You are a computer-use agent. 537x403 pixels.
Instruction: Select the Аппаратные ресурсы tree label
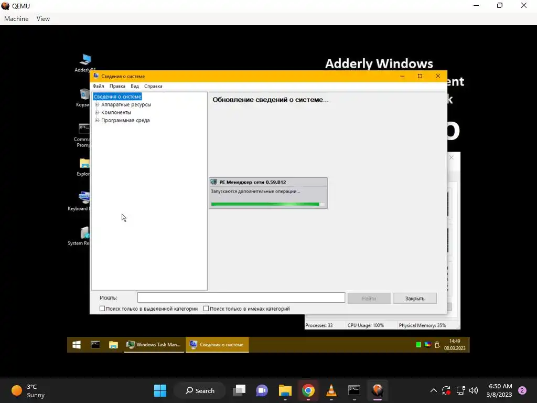(x=126, y=104)
